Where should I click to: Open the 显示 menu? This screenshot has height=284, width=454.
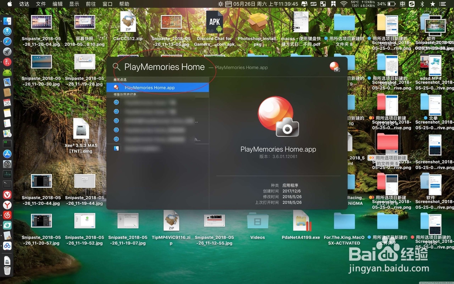tap(74, 4)
